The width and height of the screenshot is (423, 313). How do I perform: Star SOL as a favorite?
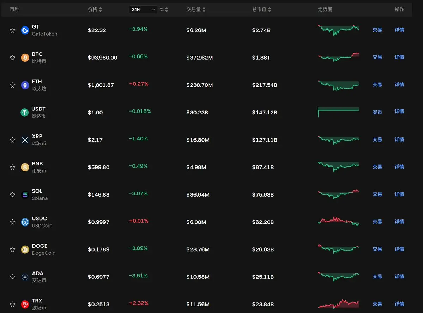pos(12,194)
